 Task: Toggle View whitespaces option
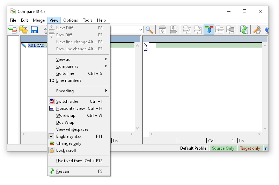click(79, 129)
